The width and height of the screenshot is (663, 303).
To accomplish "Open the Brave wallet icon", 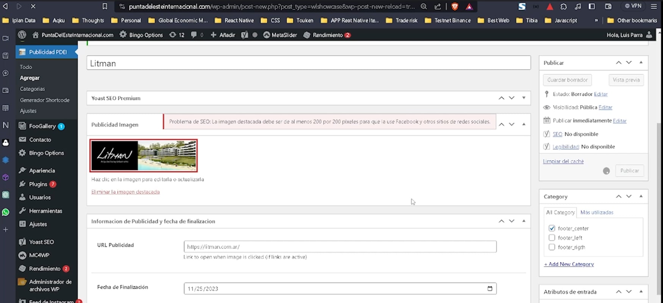I will (x=608, y=6).
